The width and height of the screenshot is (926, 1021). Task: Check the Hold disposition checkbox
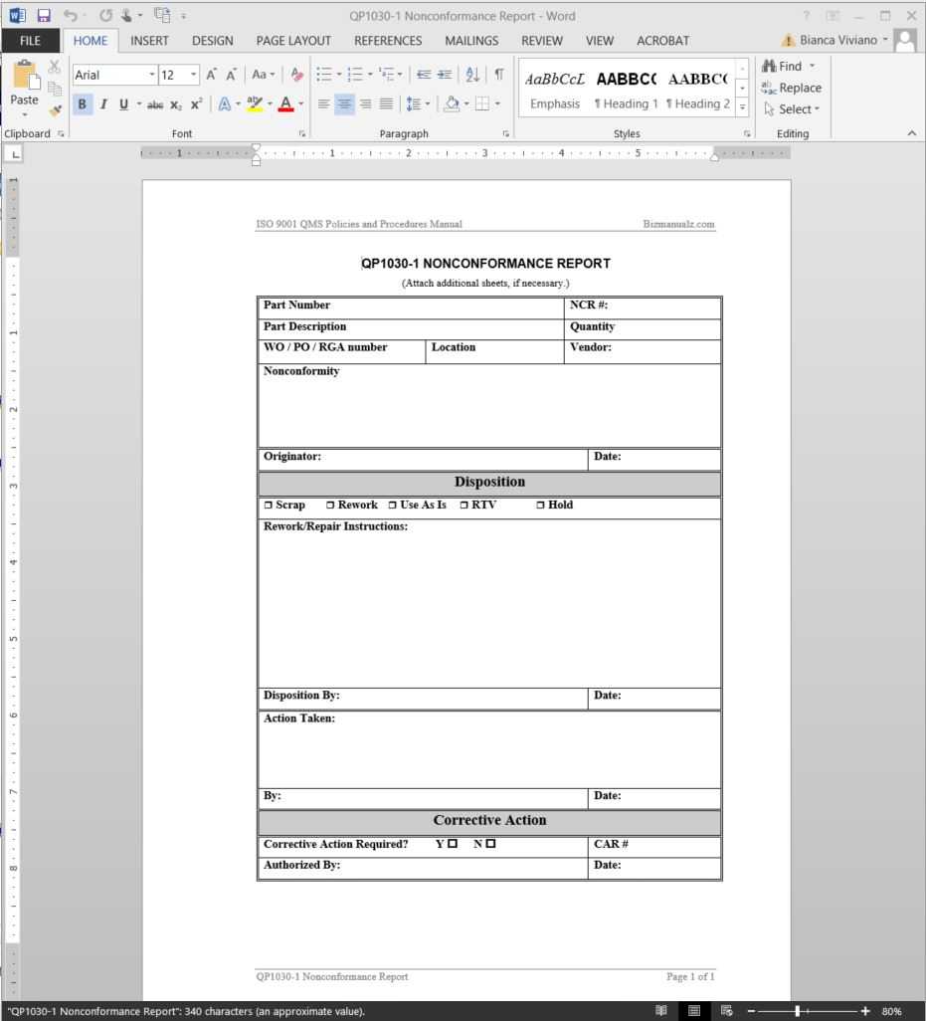tap(540, 506)
